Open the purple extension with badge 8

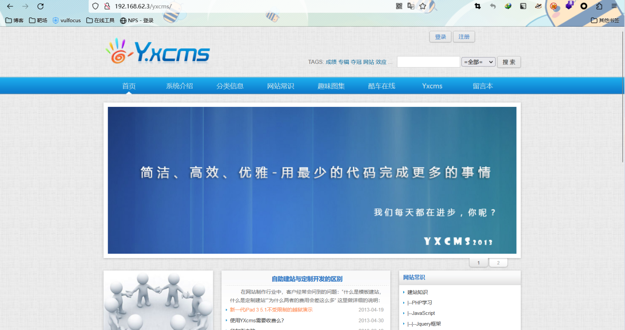569,5
